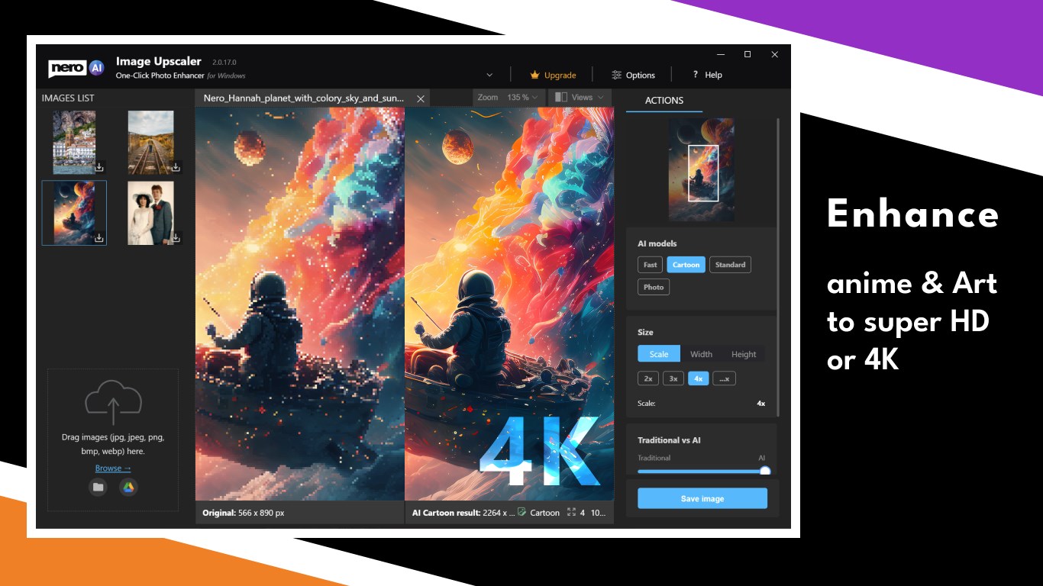Screen dimensions: 1043x586
Task: Download the vintage couple image via its icon
Action: click(x=176, y=238)
